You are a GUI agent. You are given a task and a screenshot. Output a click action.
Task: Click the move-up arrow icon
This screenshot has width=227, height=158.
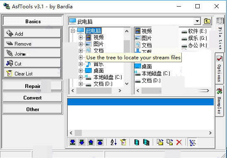point(91,142)
